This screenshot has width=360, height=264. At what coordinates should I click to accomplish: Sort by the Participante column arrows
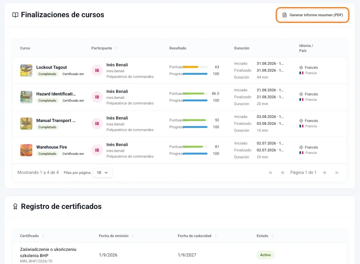tap(116, 48)
